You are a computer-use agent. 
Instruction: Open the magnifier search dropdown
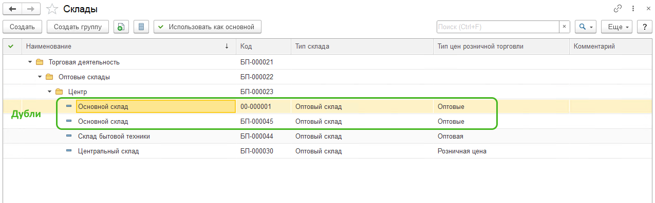[x=586, y=27]
